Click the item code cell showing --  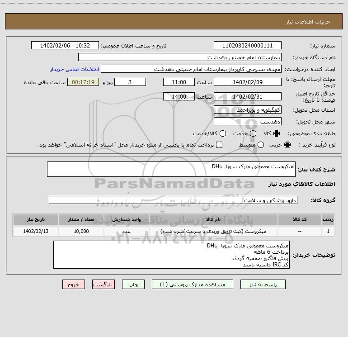pyautogui.click(x=300, y=231)
